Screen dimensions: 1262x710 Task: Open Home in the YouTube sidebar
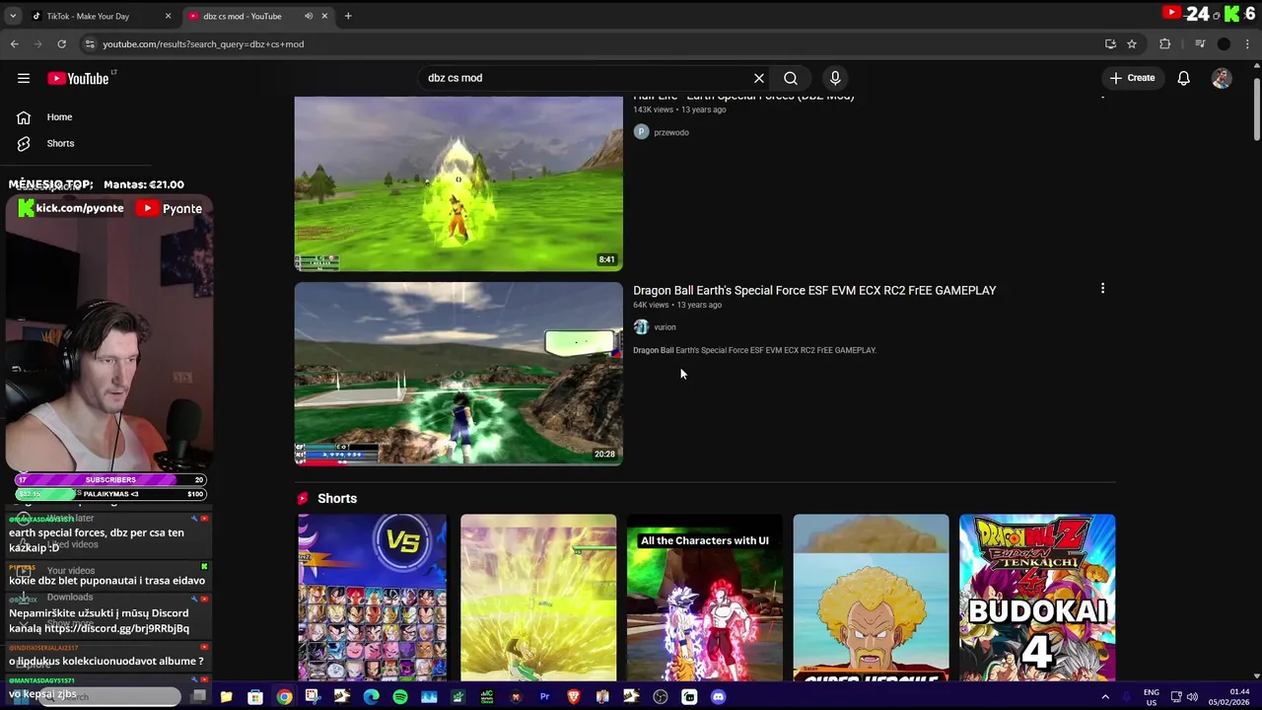(59, 116)
